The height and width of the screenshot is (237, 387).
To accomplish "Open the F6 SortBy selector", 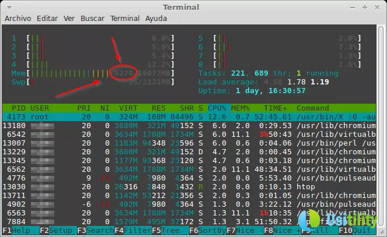I will (207, 231).
